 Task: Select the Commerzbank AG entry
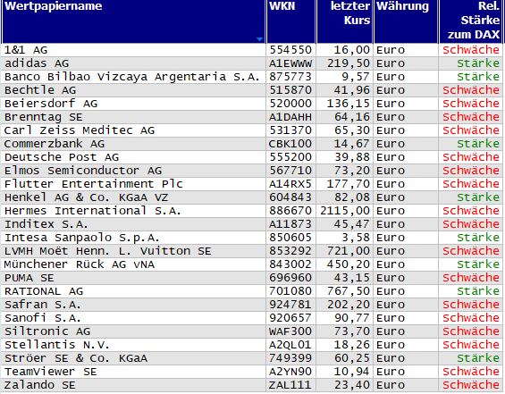click(55, 144)
